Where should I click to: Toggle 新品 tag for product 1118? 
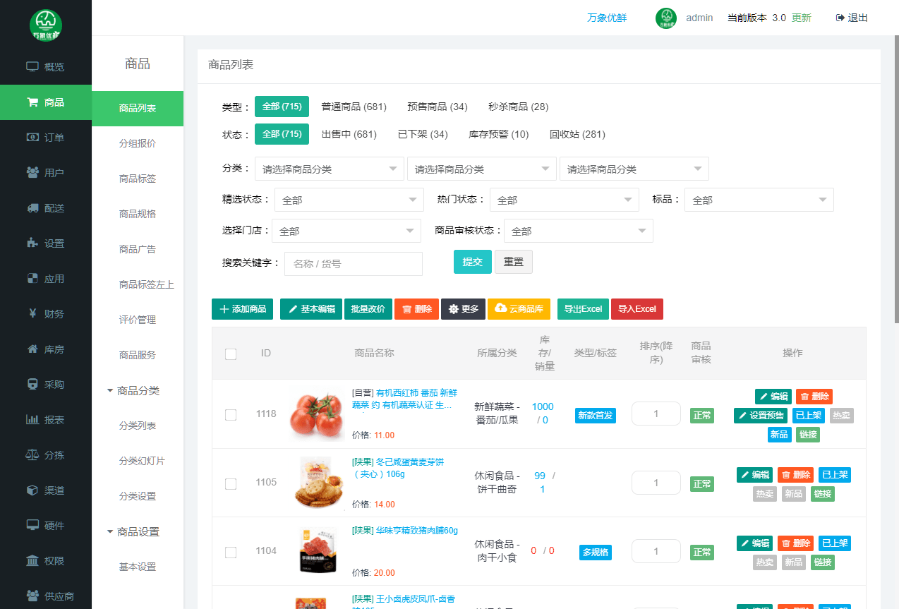[779, 435]
